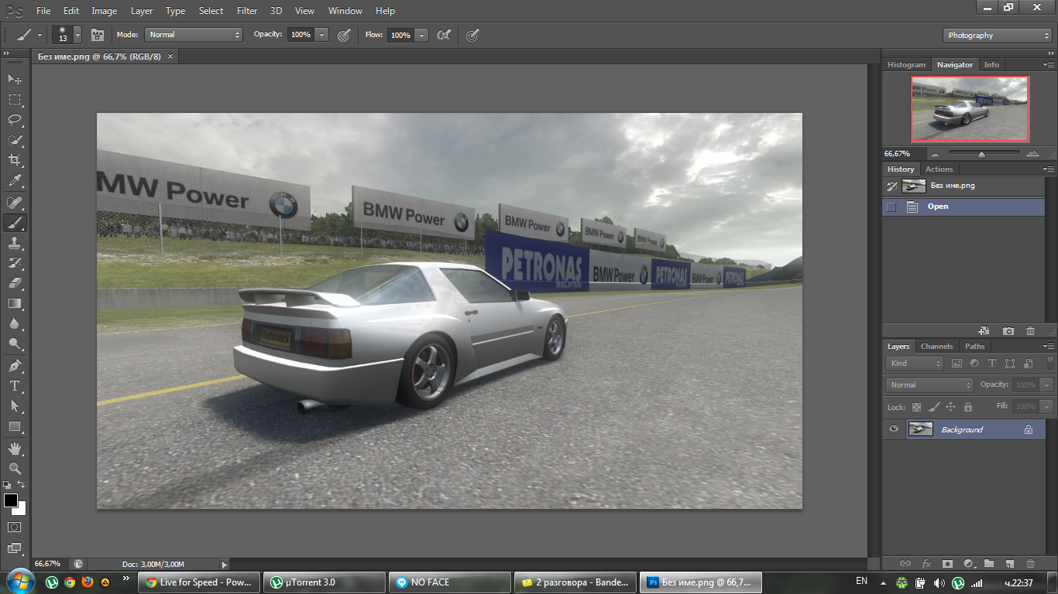Image resolution: width=1058 pixels, height=594 pixels.
Task: Select the Spot Healing Brush tool
Action: pyautogui.click(x=15, y=203)
